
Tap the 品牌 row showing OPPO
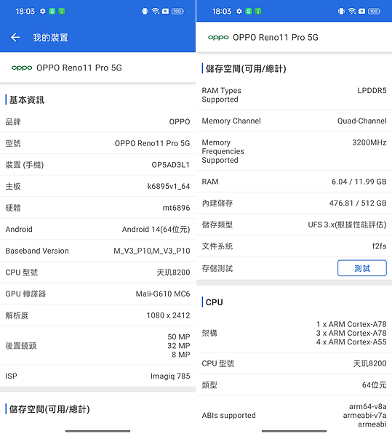[97, 122]
